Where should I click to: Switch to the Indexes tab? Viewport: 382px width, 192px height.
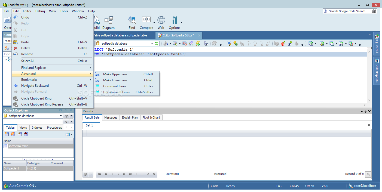pos(37,128)
